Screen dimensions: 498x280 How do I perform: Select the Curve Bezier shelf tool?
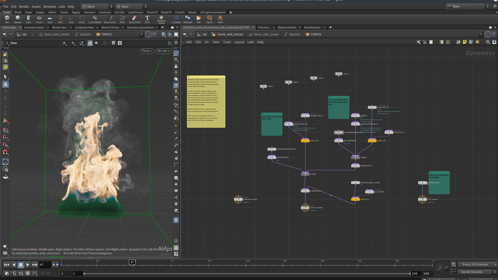(x=95, y=19)
